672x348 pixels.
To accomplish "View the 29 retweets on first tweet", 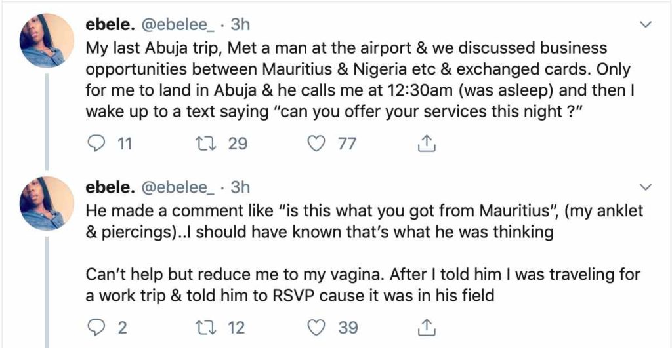I will (238, 144).
